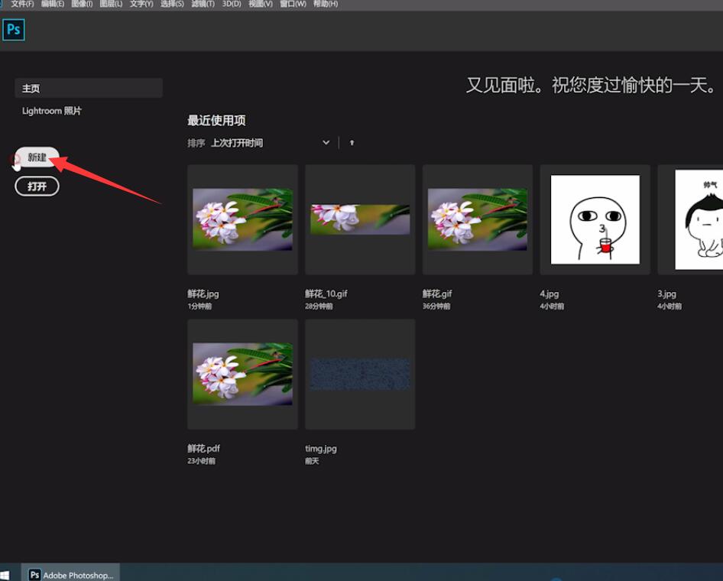This screenshot has height=581, width=723.
Task: Open the 鲜花.jpg thumbnail
Action: (x=242, y=219)
